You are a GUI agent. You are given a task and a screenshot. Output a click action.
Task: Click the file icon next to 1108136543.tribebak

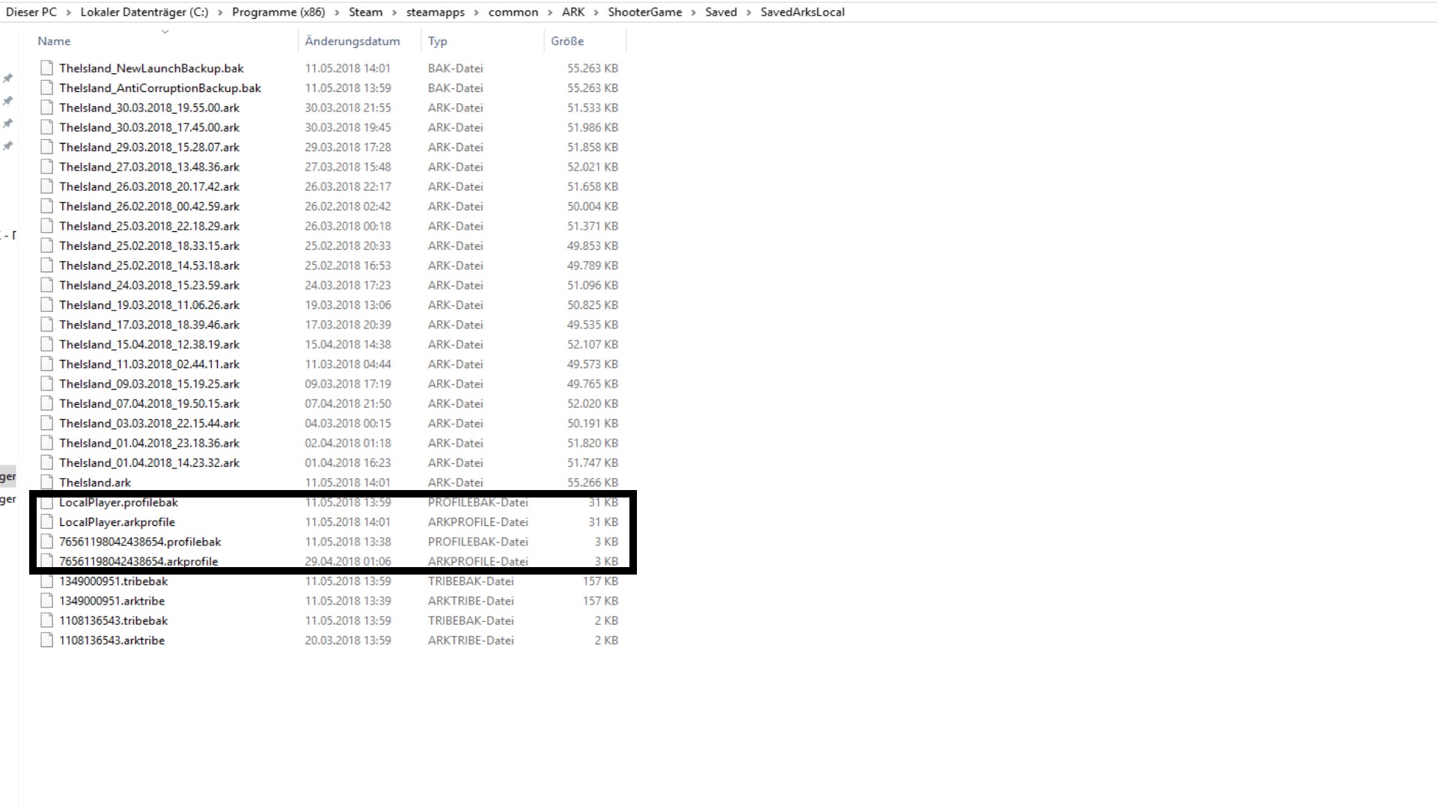point(46,621)
